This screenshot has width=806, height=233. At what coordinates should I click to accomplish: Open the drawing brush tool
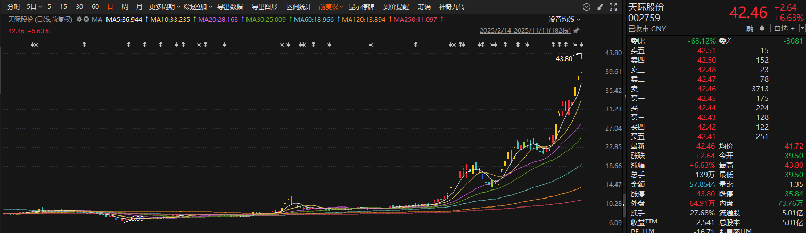pyautogui.click(x=601, y=7)
